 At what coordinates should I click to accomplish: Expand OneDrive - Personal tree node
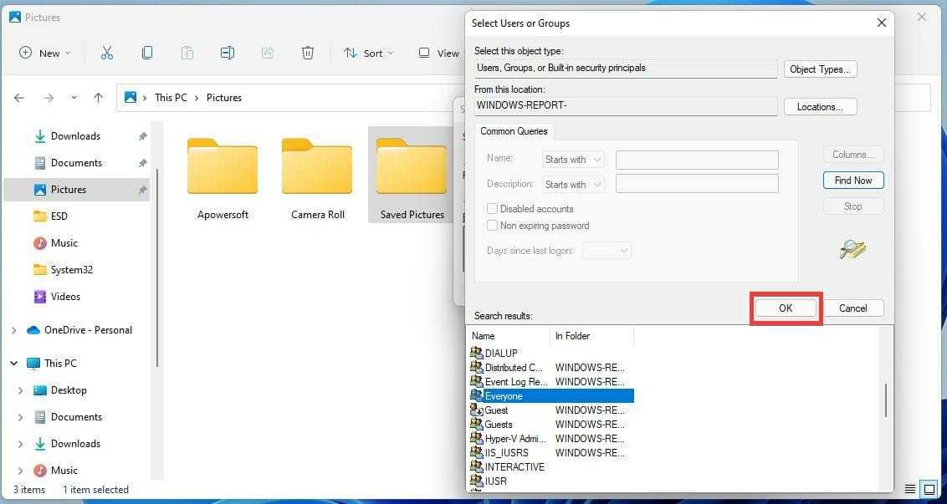coord(13,330)
